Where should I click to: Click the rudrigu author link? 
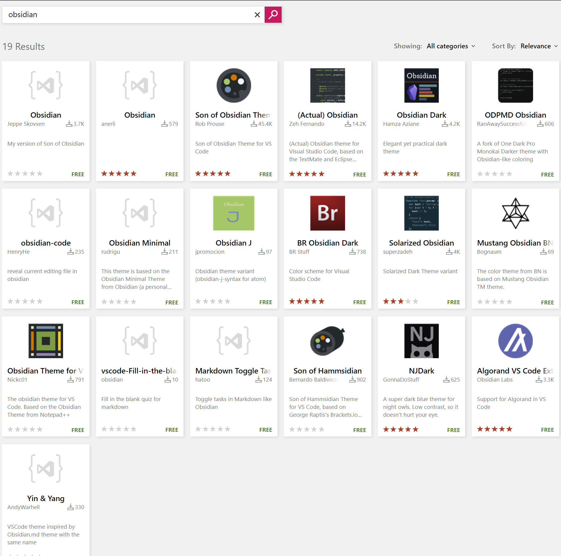click(x=110, y=252)
